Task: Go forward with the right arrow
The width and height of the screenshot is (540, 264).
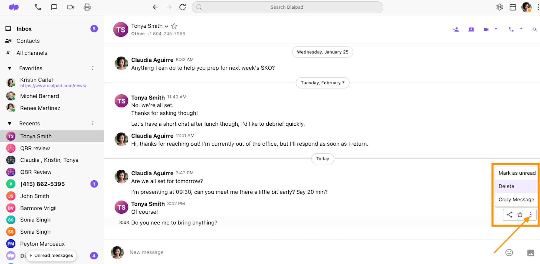Action: click(169, 7)
